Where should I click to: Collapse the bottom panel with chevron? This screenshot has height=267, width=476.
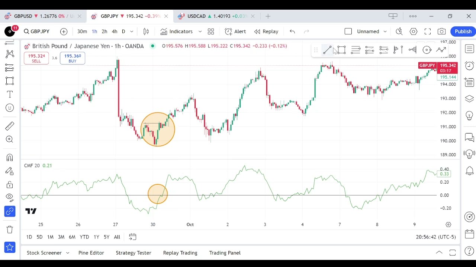pyautogui.click(x=439, y=253)
